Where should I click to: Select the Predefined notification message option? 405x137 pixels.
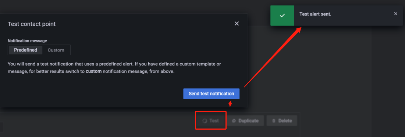point(26,50)
